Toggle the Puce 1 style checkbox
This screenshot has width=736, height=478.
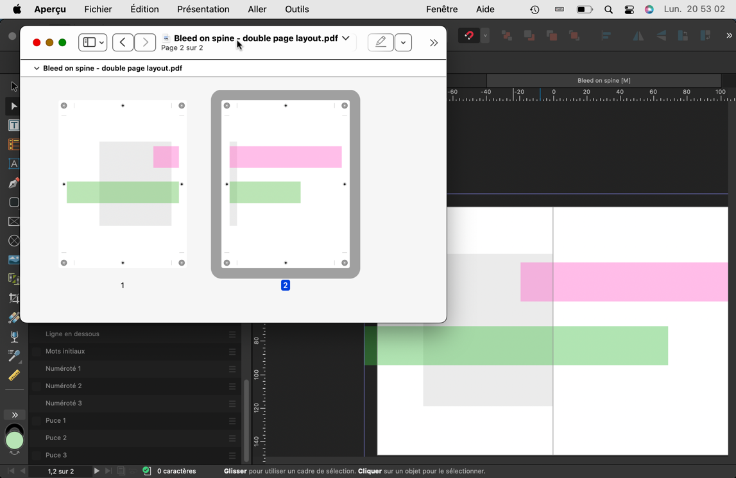click(37, 421)
